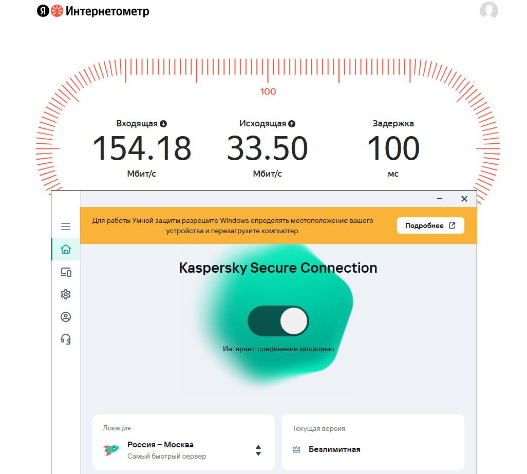The height and width of the screenshot is (474, 527).
Task: Click the Yandex Я logo
Action: pyautogui.click(x=43, y=11)
